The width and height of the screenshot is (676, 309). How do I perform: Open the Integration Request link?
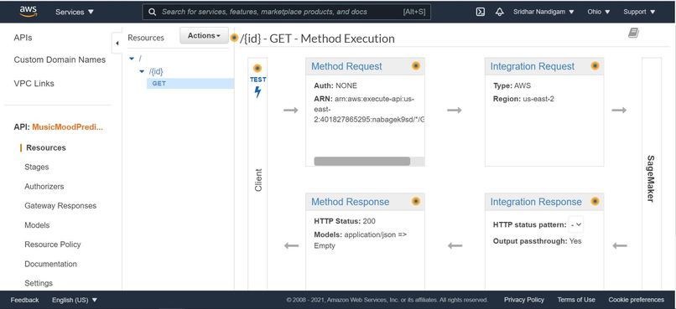click(533, 66)
